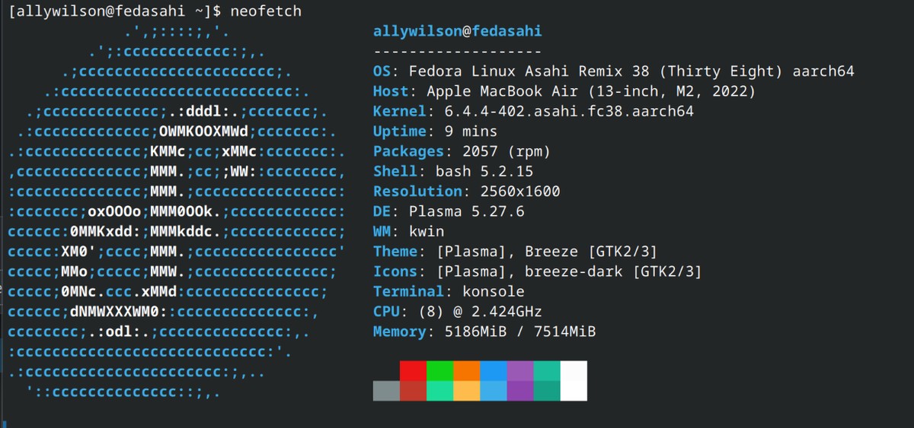Click the Memory usage line

484,331
